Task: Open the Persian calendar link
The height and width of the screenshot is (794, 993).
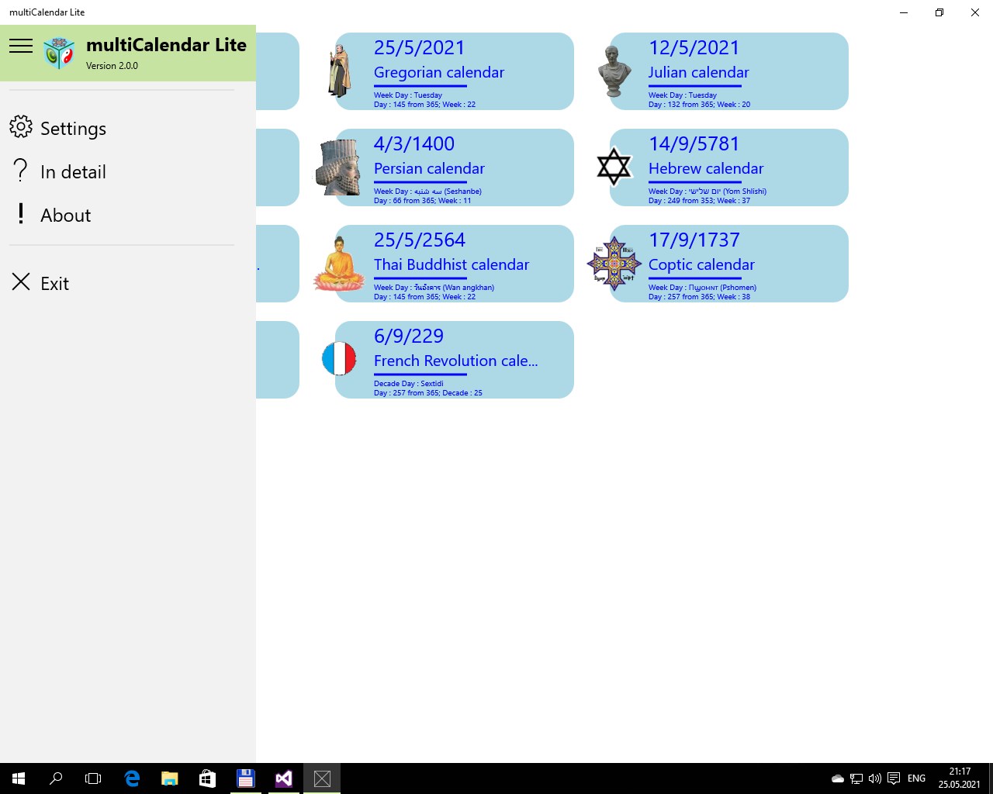Action: [429, 168]
